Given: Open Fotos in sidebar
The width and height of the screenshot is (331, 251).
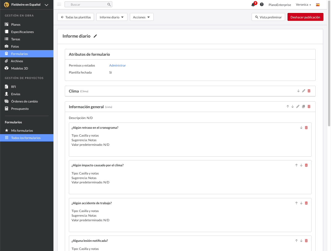Looking at the screenshot, I should coord(27,47).
